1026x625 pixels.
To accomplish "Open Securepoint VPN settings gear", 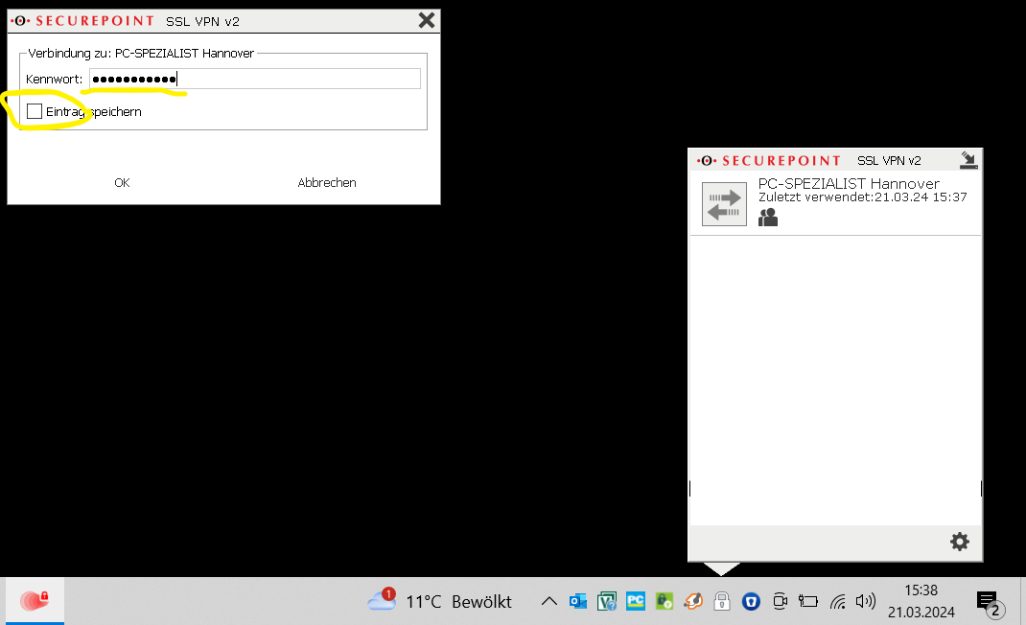I will coord(959,542).
